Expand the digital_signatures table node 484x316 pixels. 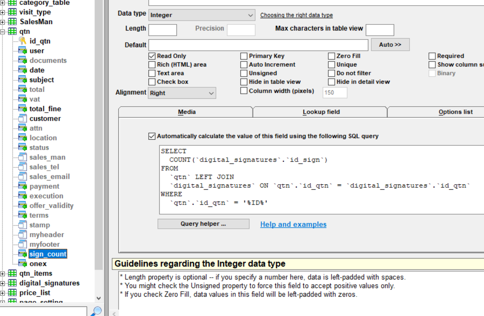point(3,283)
